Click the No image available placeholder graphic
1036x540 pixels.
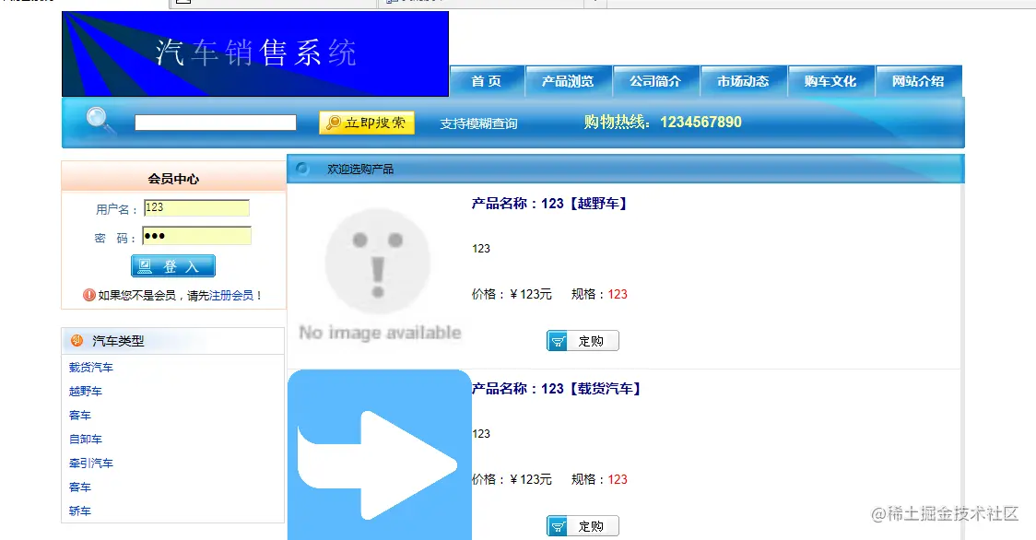(379, 267)
